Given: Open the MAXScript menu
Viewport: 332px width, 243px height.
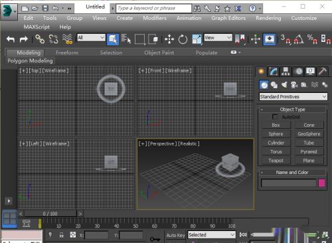Looking at the screenshot, I should pos(37,27).
